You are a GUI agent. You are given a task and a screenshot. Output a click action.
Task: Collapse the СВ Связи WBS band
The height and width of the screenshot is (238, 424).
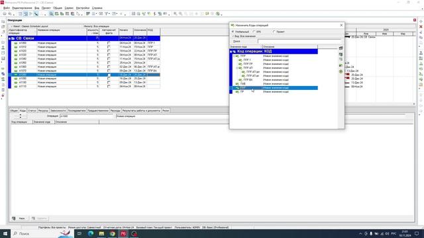click(10, 38)
